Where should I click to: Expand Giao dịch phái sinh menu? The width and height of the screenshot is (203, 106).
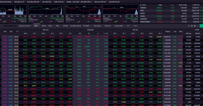34,2
